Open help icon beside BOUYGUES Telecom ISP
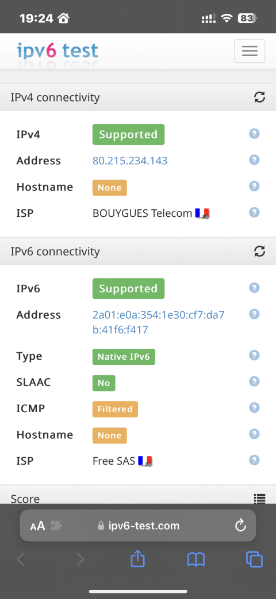The image size is (276, 599). click(x=254, y=212)
